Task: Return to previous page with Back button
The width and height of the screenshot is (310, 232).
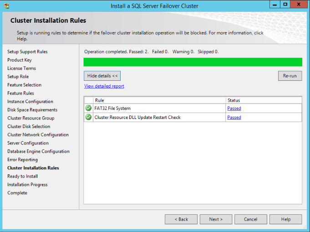Action: (x=181, y=219)
